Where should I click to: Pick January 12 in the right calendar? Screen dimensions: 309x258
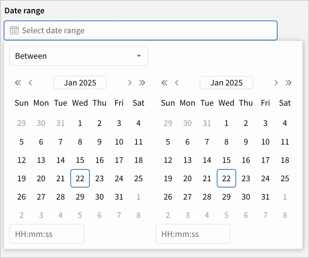click(168, 160)
